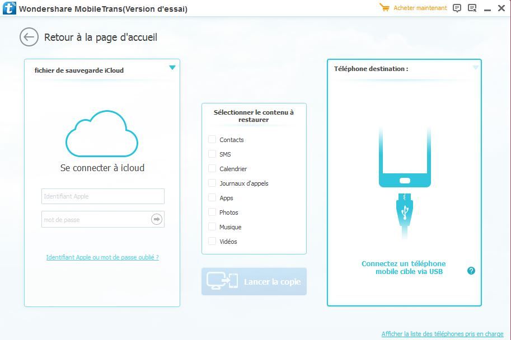The height and width of the screenshot is (340, 511).
Task: Click the MobileTrans app logo icon
Action: [x=9, y=8]
